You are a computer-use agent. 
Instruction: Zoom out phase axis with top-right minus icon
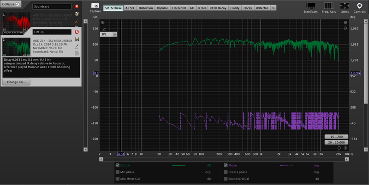345,28
